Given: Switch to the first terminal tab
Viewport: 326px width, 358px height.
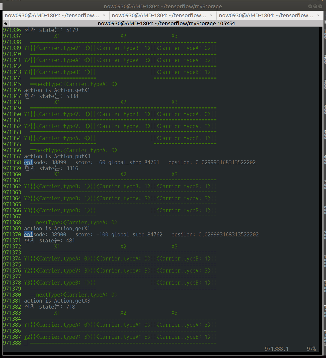Looking at the screenshot, I should click(52, 16).
